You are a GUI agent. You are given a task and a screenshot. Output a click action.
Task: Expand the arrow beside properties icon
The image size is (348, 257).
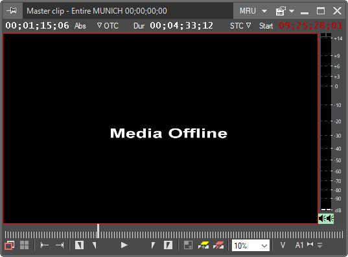point(292,11)
